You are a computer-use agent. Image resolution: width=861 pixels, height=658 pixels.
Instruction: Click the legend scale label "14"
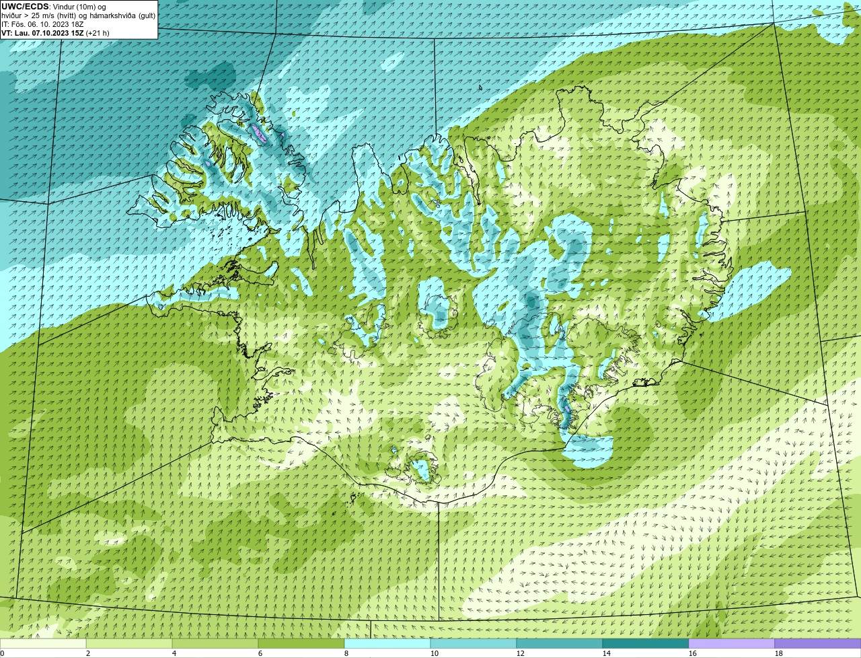[x=607, y=653]
